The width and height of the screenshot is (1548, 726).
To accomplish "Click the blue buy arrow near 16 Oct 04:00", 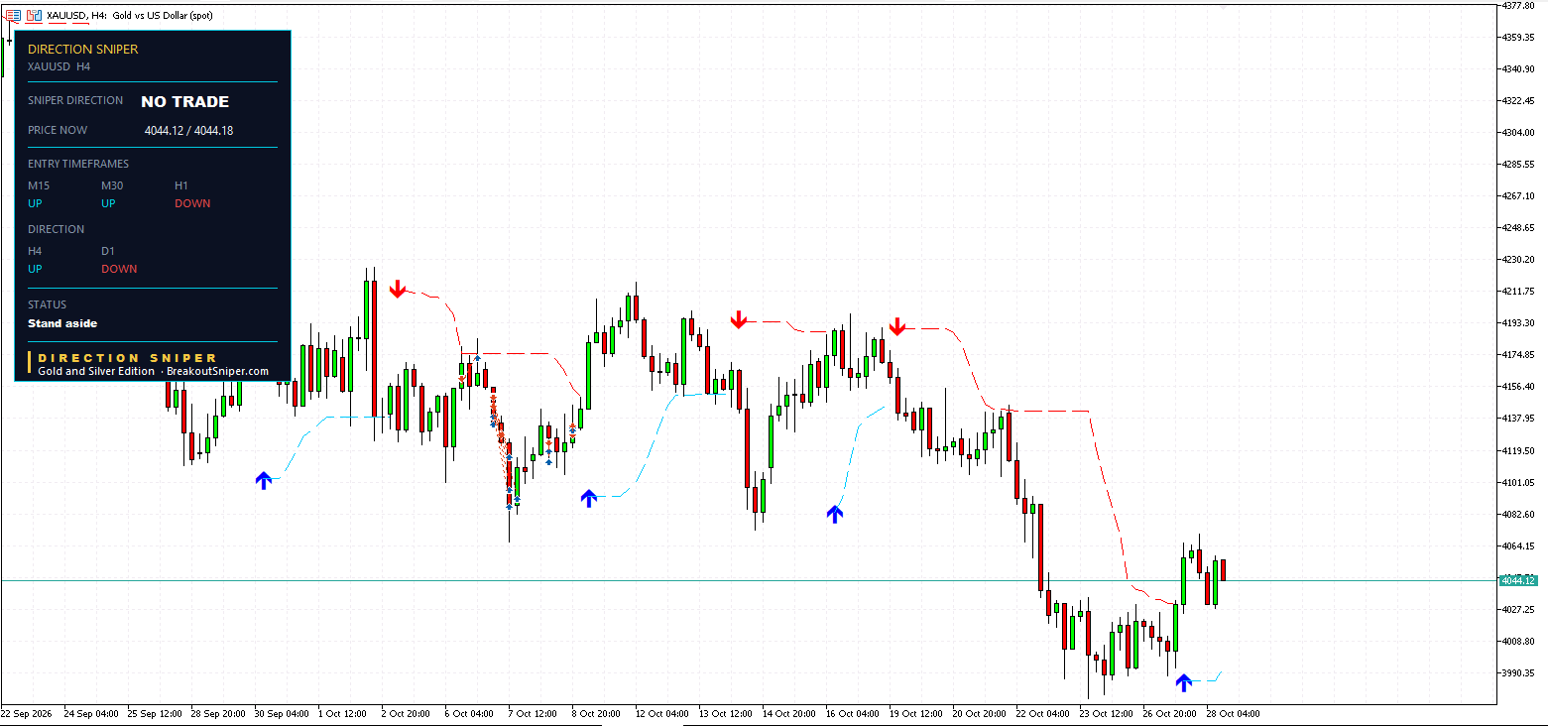I will 835,513.
